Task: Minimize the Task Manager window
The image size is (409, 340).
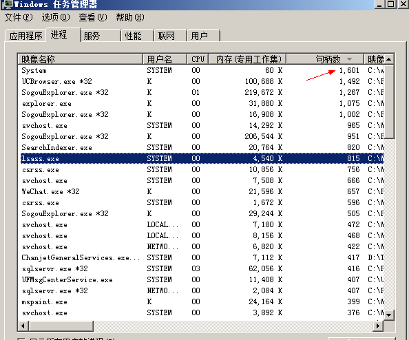Action: [x=379, y=4]
